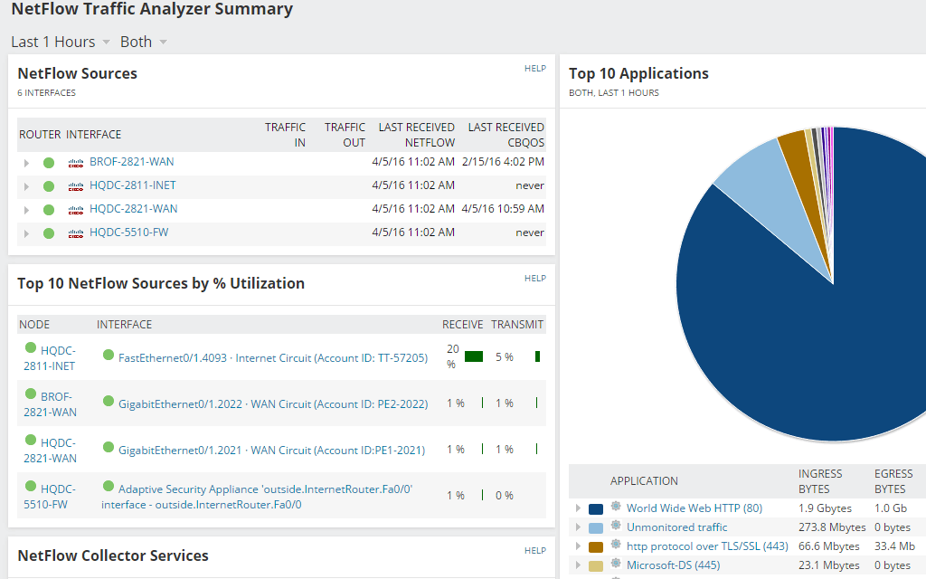Expand the World Wide Web HTTP application row

pyautogui.click(x=577, y=508)
